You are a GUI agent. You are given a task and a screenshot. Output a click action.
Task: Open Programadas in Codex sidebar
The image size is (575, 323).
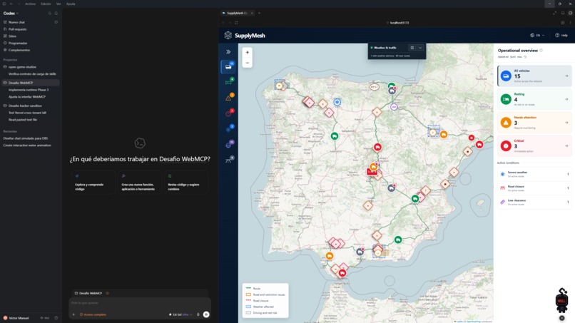[31, 43]
